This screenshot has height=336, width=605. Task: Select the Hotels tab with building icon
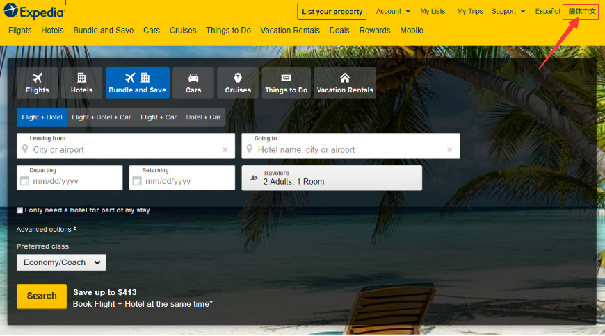[x=82, y=83]
